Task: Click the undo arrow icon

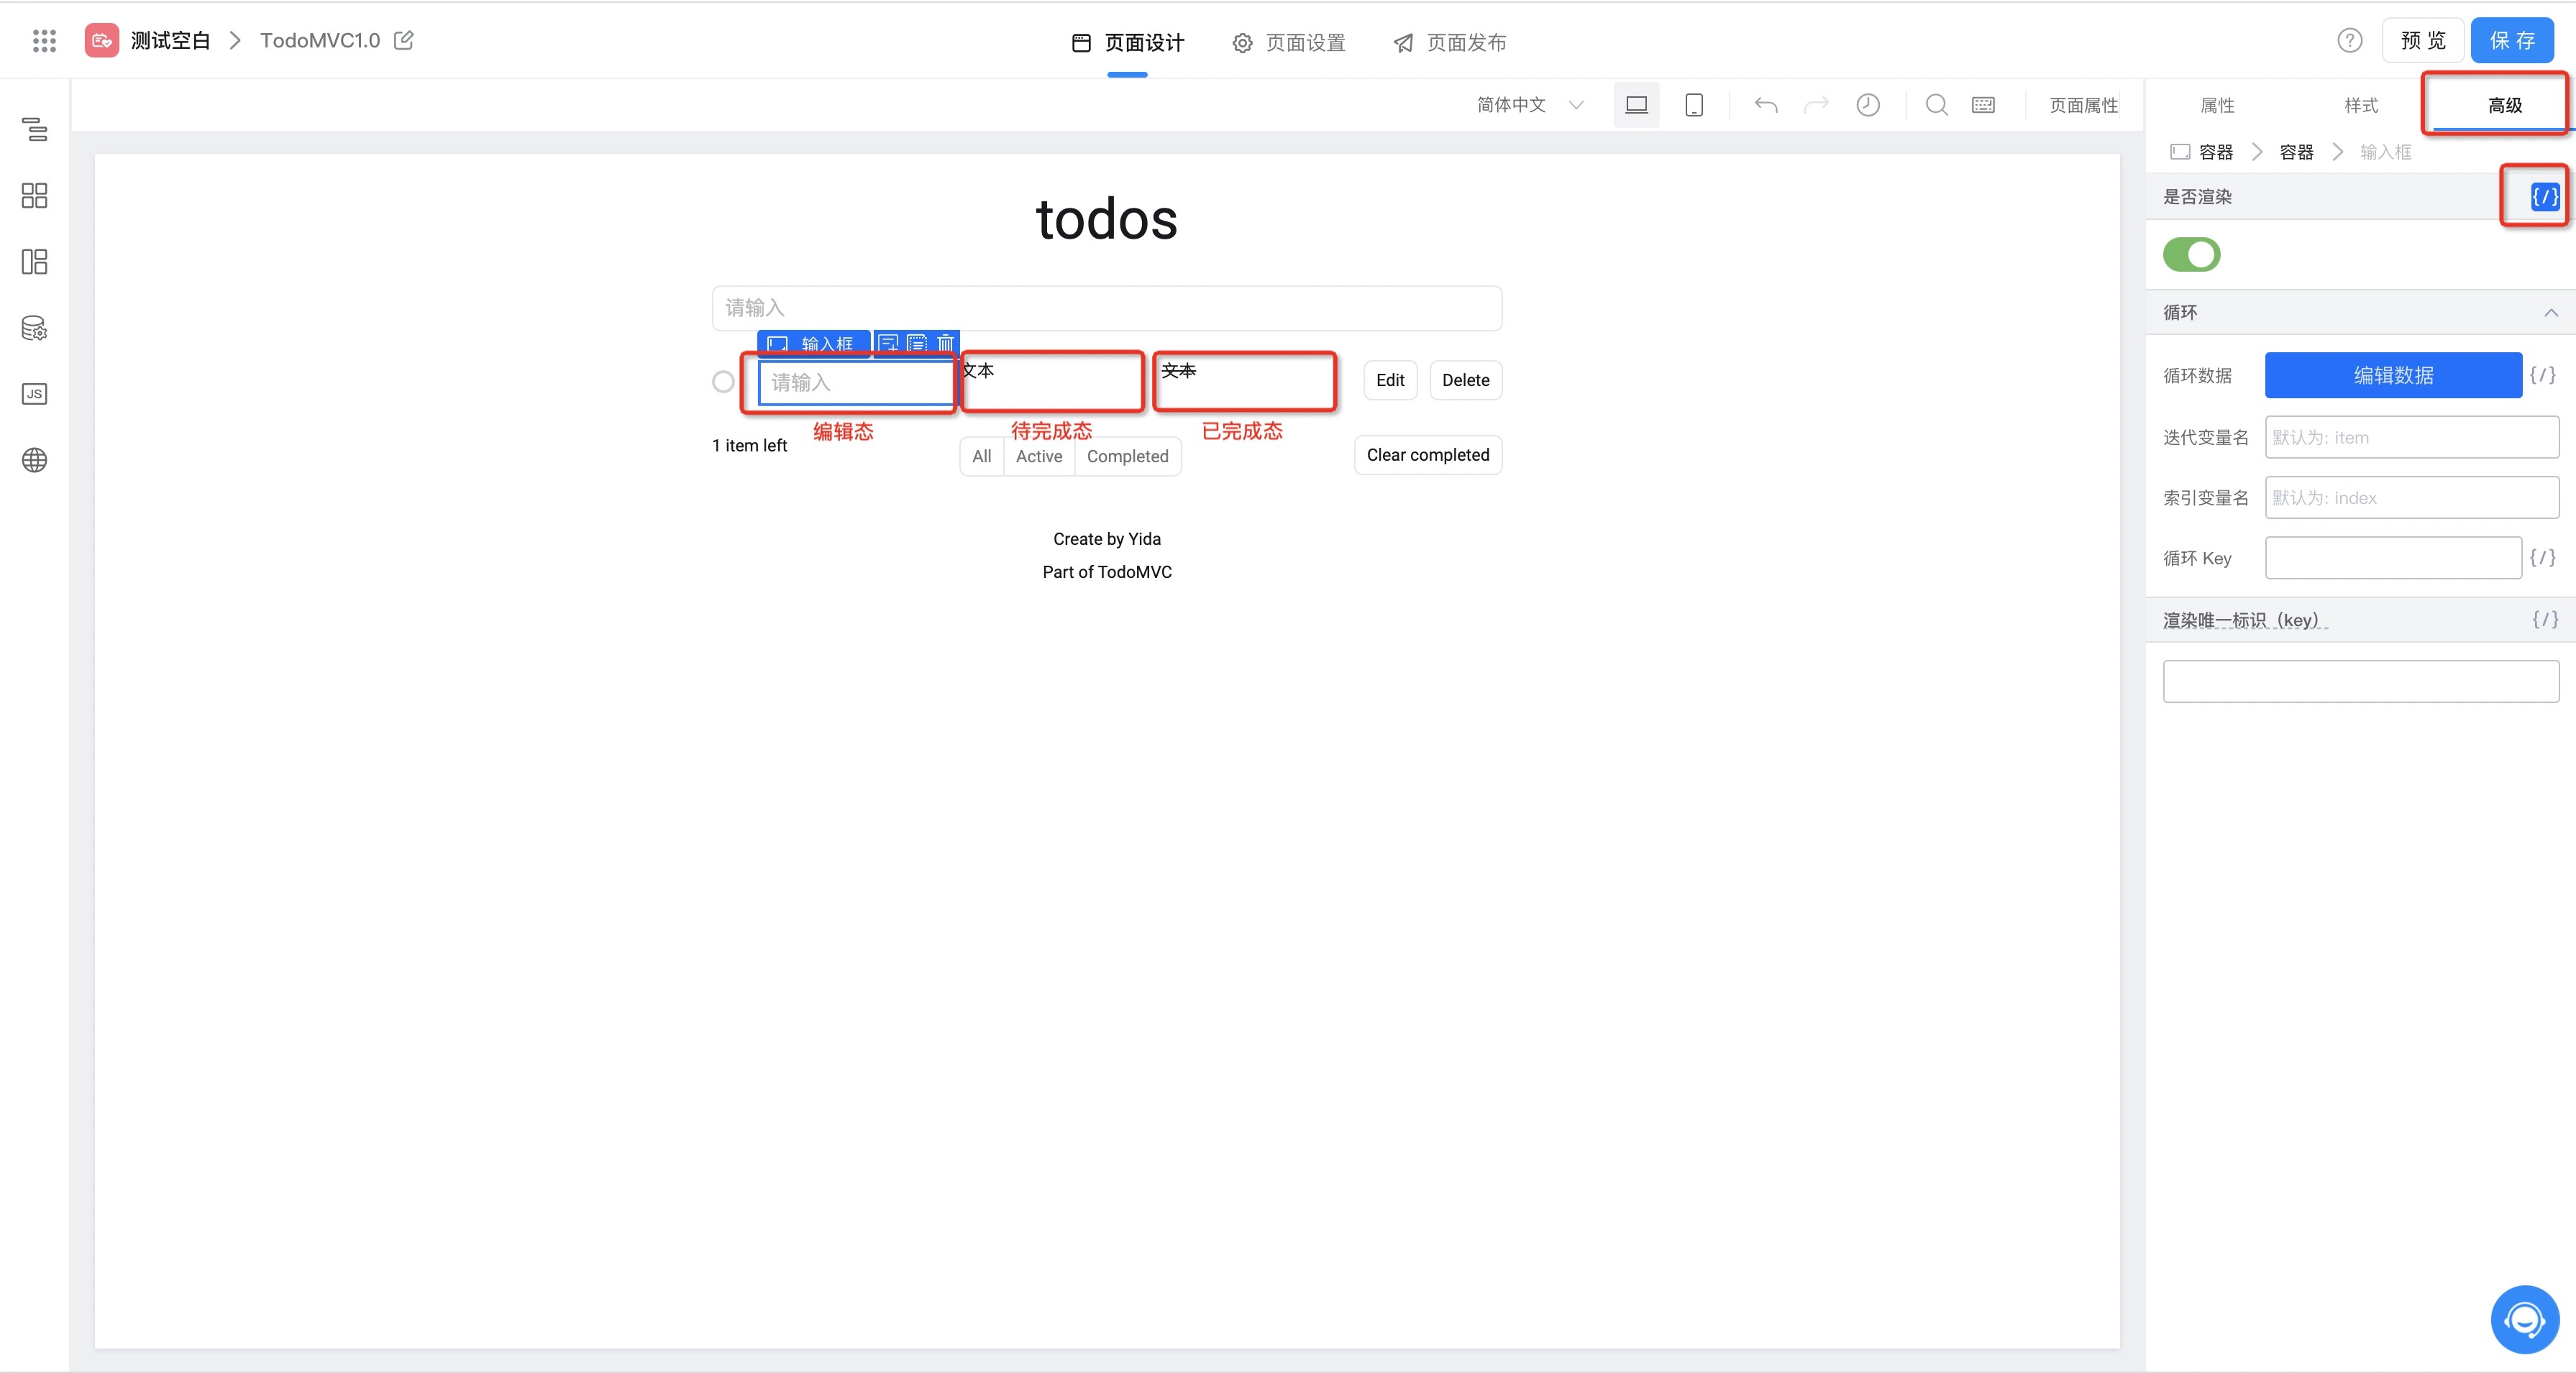Action: click(1766, 105)
